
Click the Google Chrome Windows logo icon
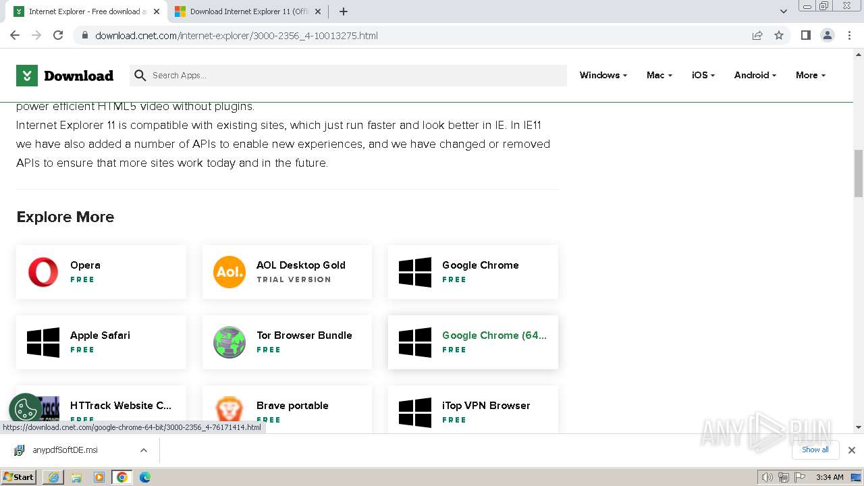[x=415, y=272]
